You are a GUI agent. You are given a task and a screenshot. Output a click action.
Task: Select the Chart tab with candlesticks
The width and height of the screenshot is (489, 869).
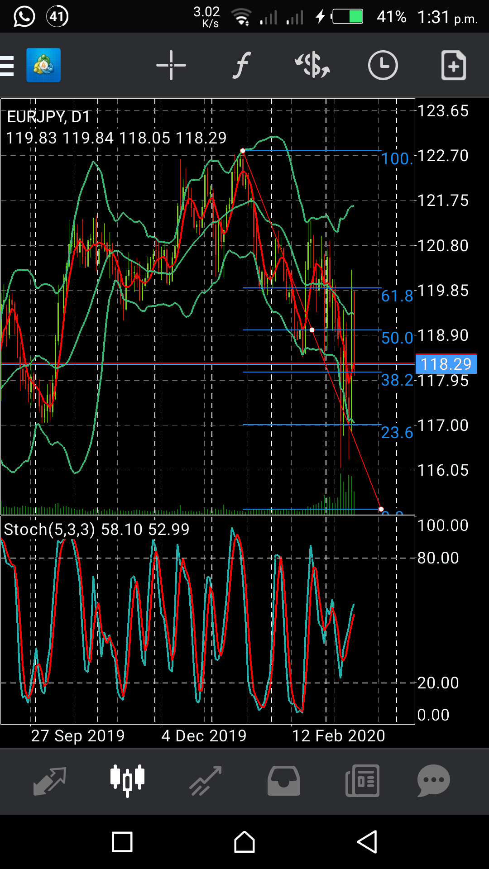coord(127,781)
